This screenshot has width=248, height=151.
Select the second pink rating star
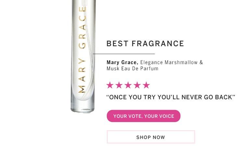(119, 85)
